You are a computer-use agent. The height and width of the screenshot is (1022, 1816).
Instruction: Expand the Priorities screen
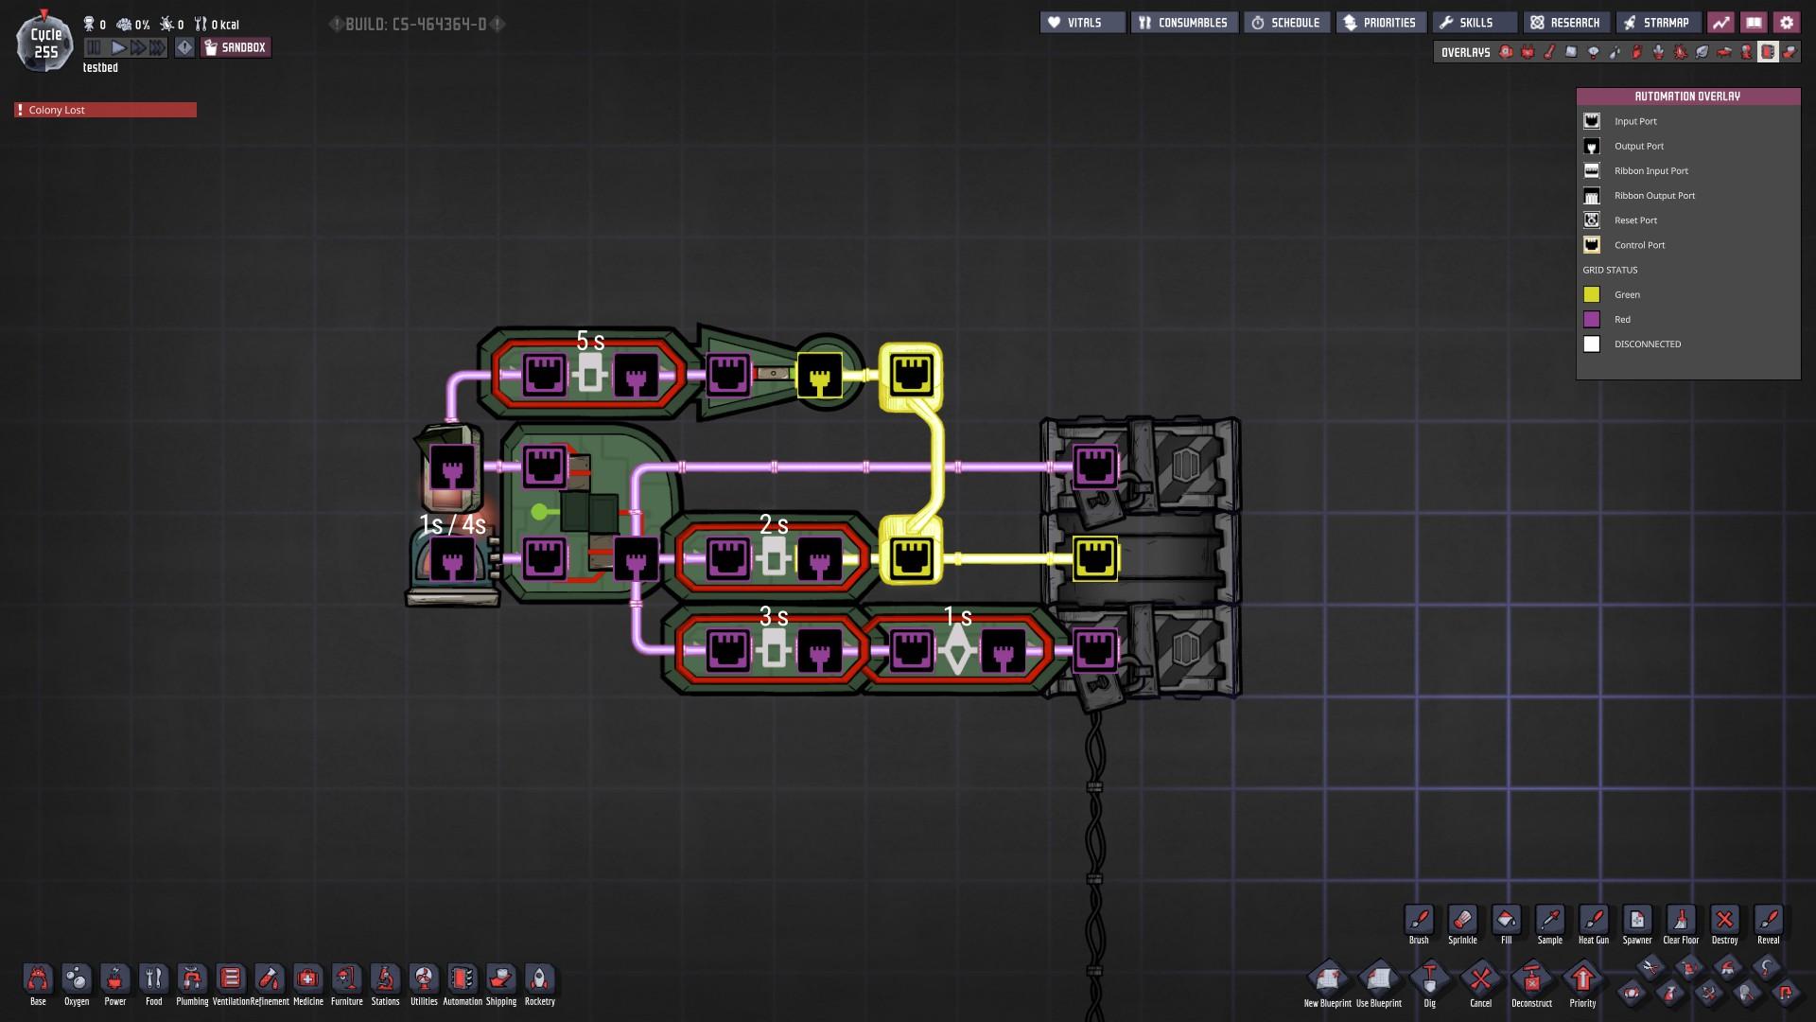click(1380, 23)
